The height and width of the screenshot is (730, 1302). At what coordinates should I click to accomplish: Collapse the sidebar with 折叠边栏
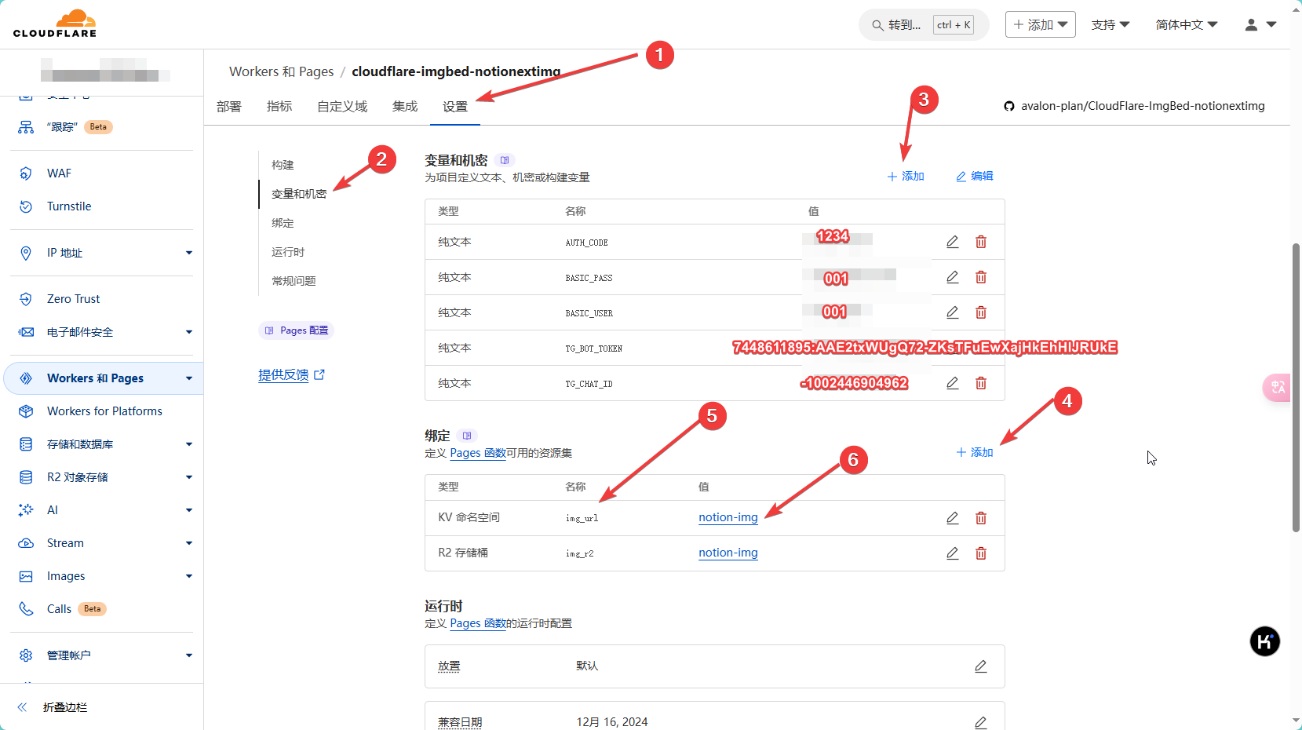coord(53,707)
